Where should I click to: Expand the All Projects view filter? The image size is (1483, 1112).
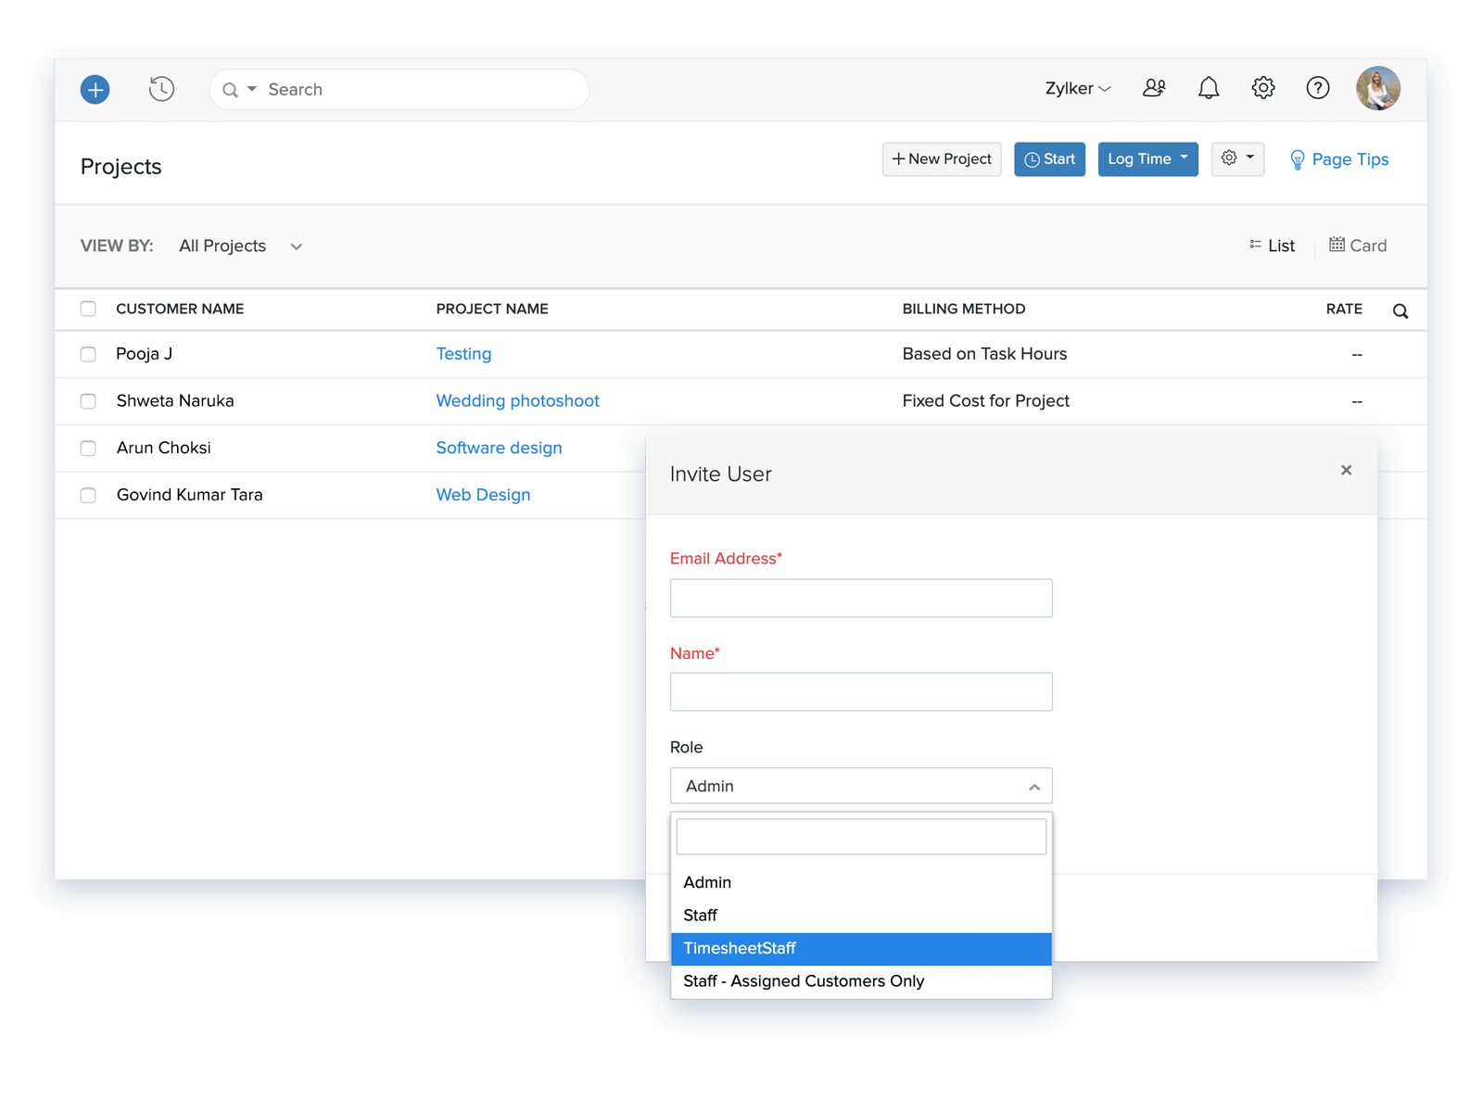[x=241, y=246]
